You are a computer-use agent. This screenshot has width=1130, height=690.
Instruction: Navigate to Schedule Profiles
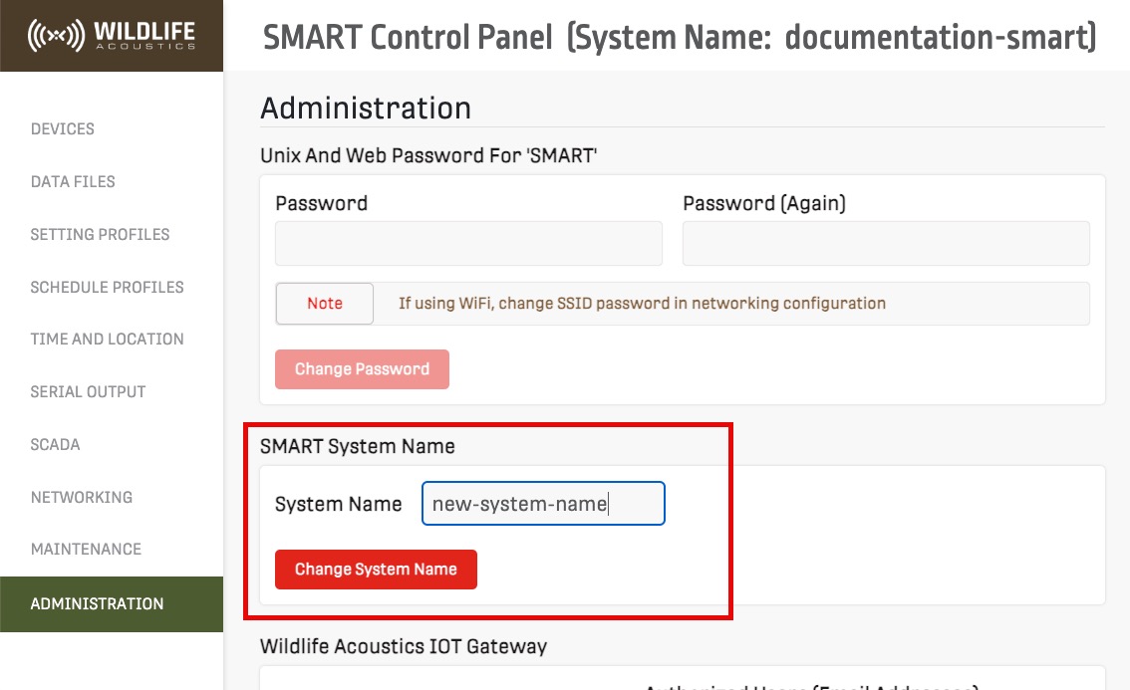click(107, 287)
